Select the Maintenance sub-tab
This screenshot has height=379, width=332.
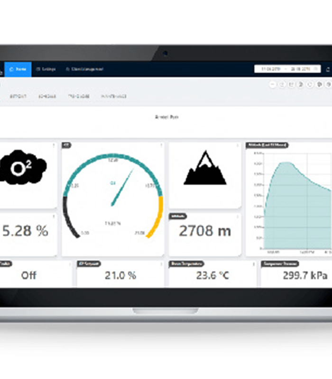(114, 96)
